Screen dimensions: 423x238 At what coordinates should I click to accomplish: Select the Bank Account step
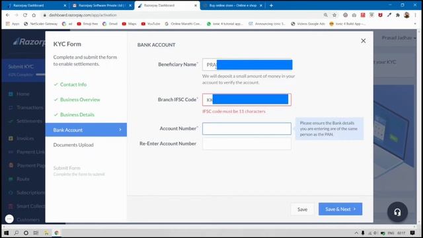point(86,130)
